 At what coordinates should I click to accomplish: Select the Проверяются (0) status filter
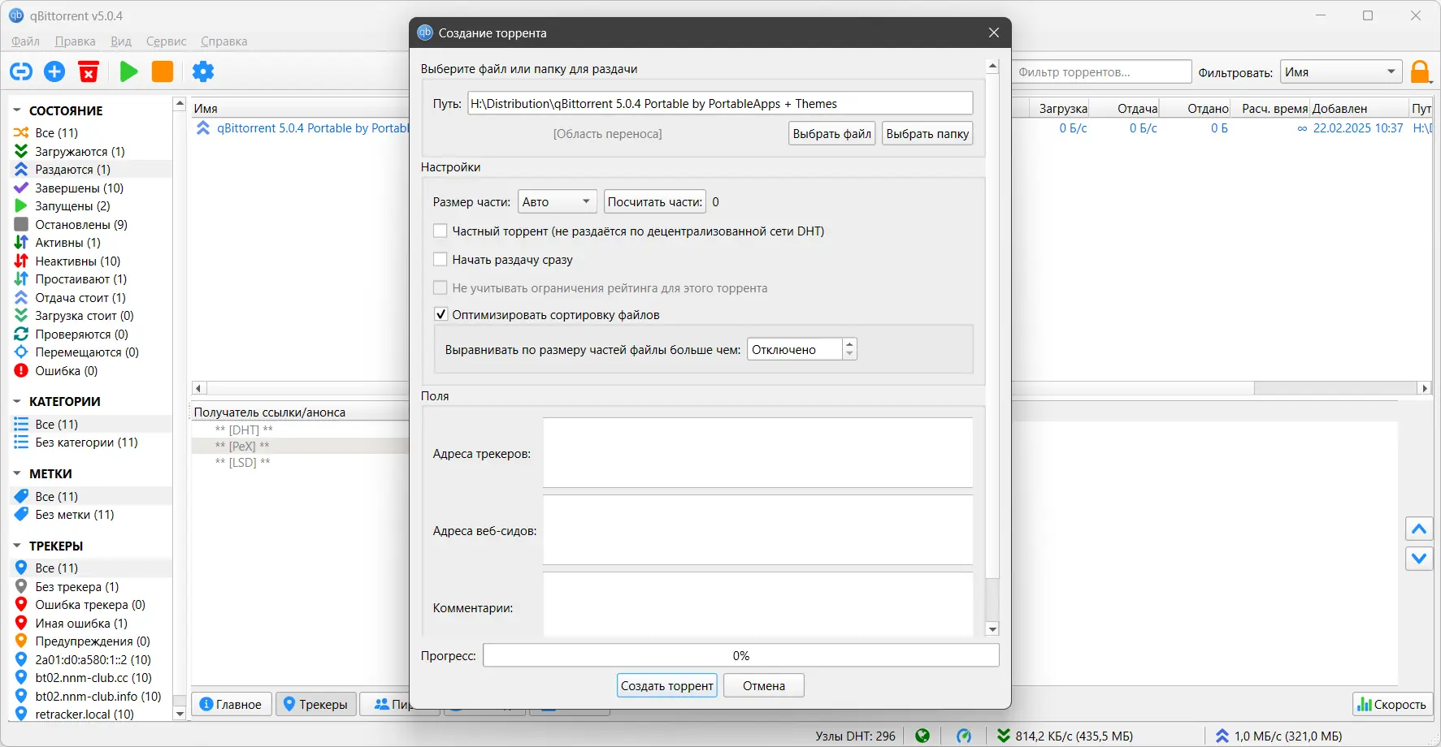pos(81,334)
